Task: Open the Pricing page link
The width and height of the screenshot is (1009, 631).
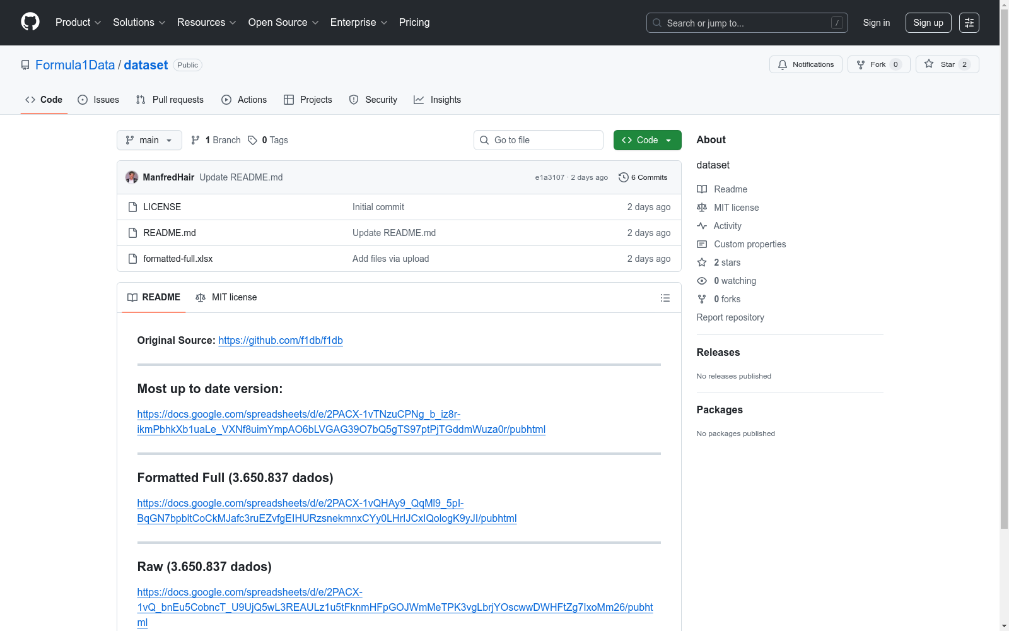Action: point(414,22)
